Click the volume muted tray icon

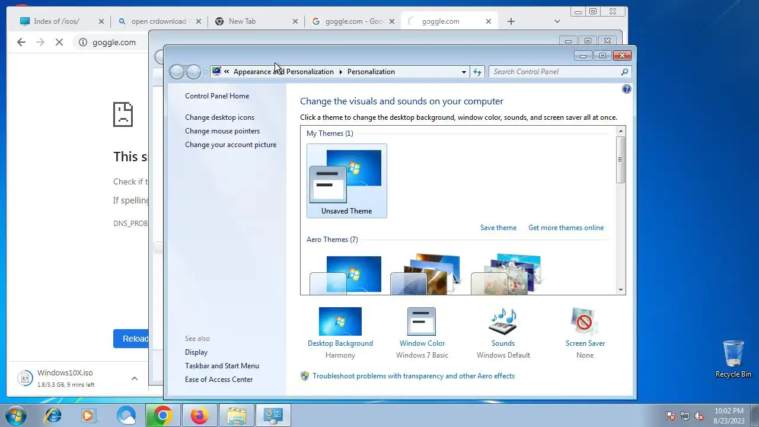(699, 416)
